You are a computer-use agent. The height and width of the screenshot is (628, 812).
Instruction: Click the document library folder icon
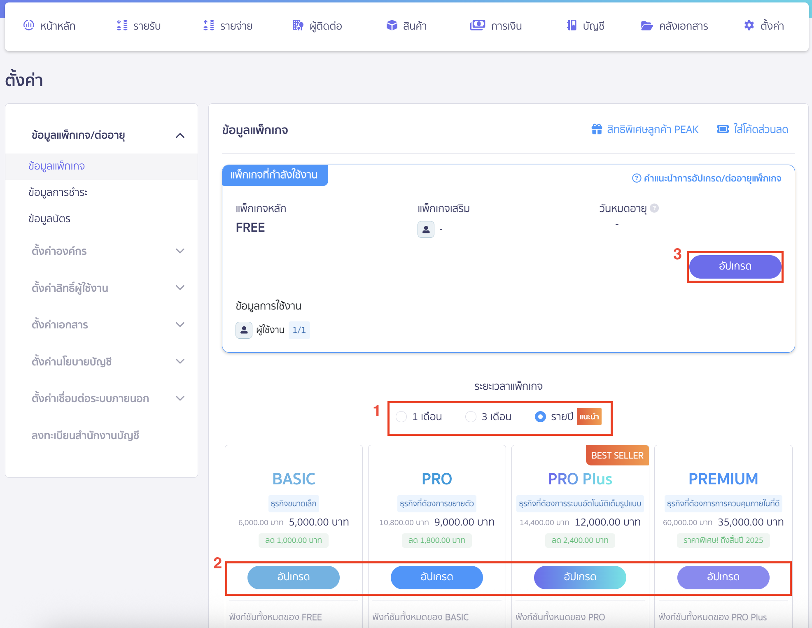pyautogui.click(x=646, y=26)
